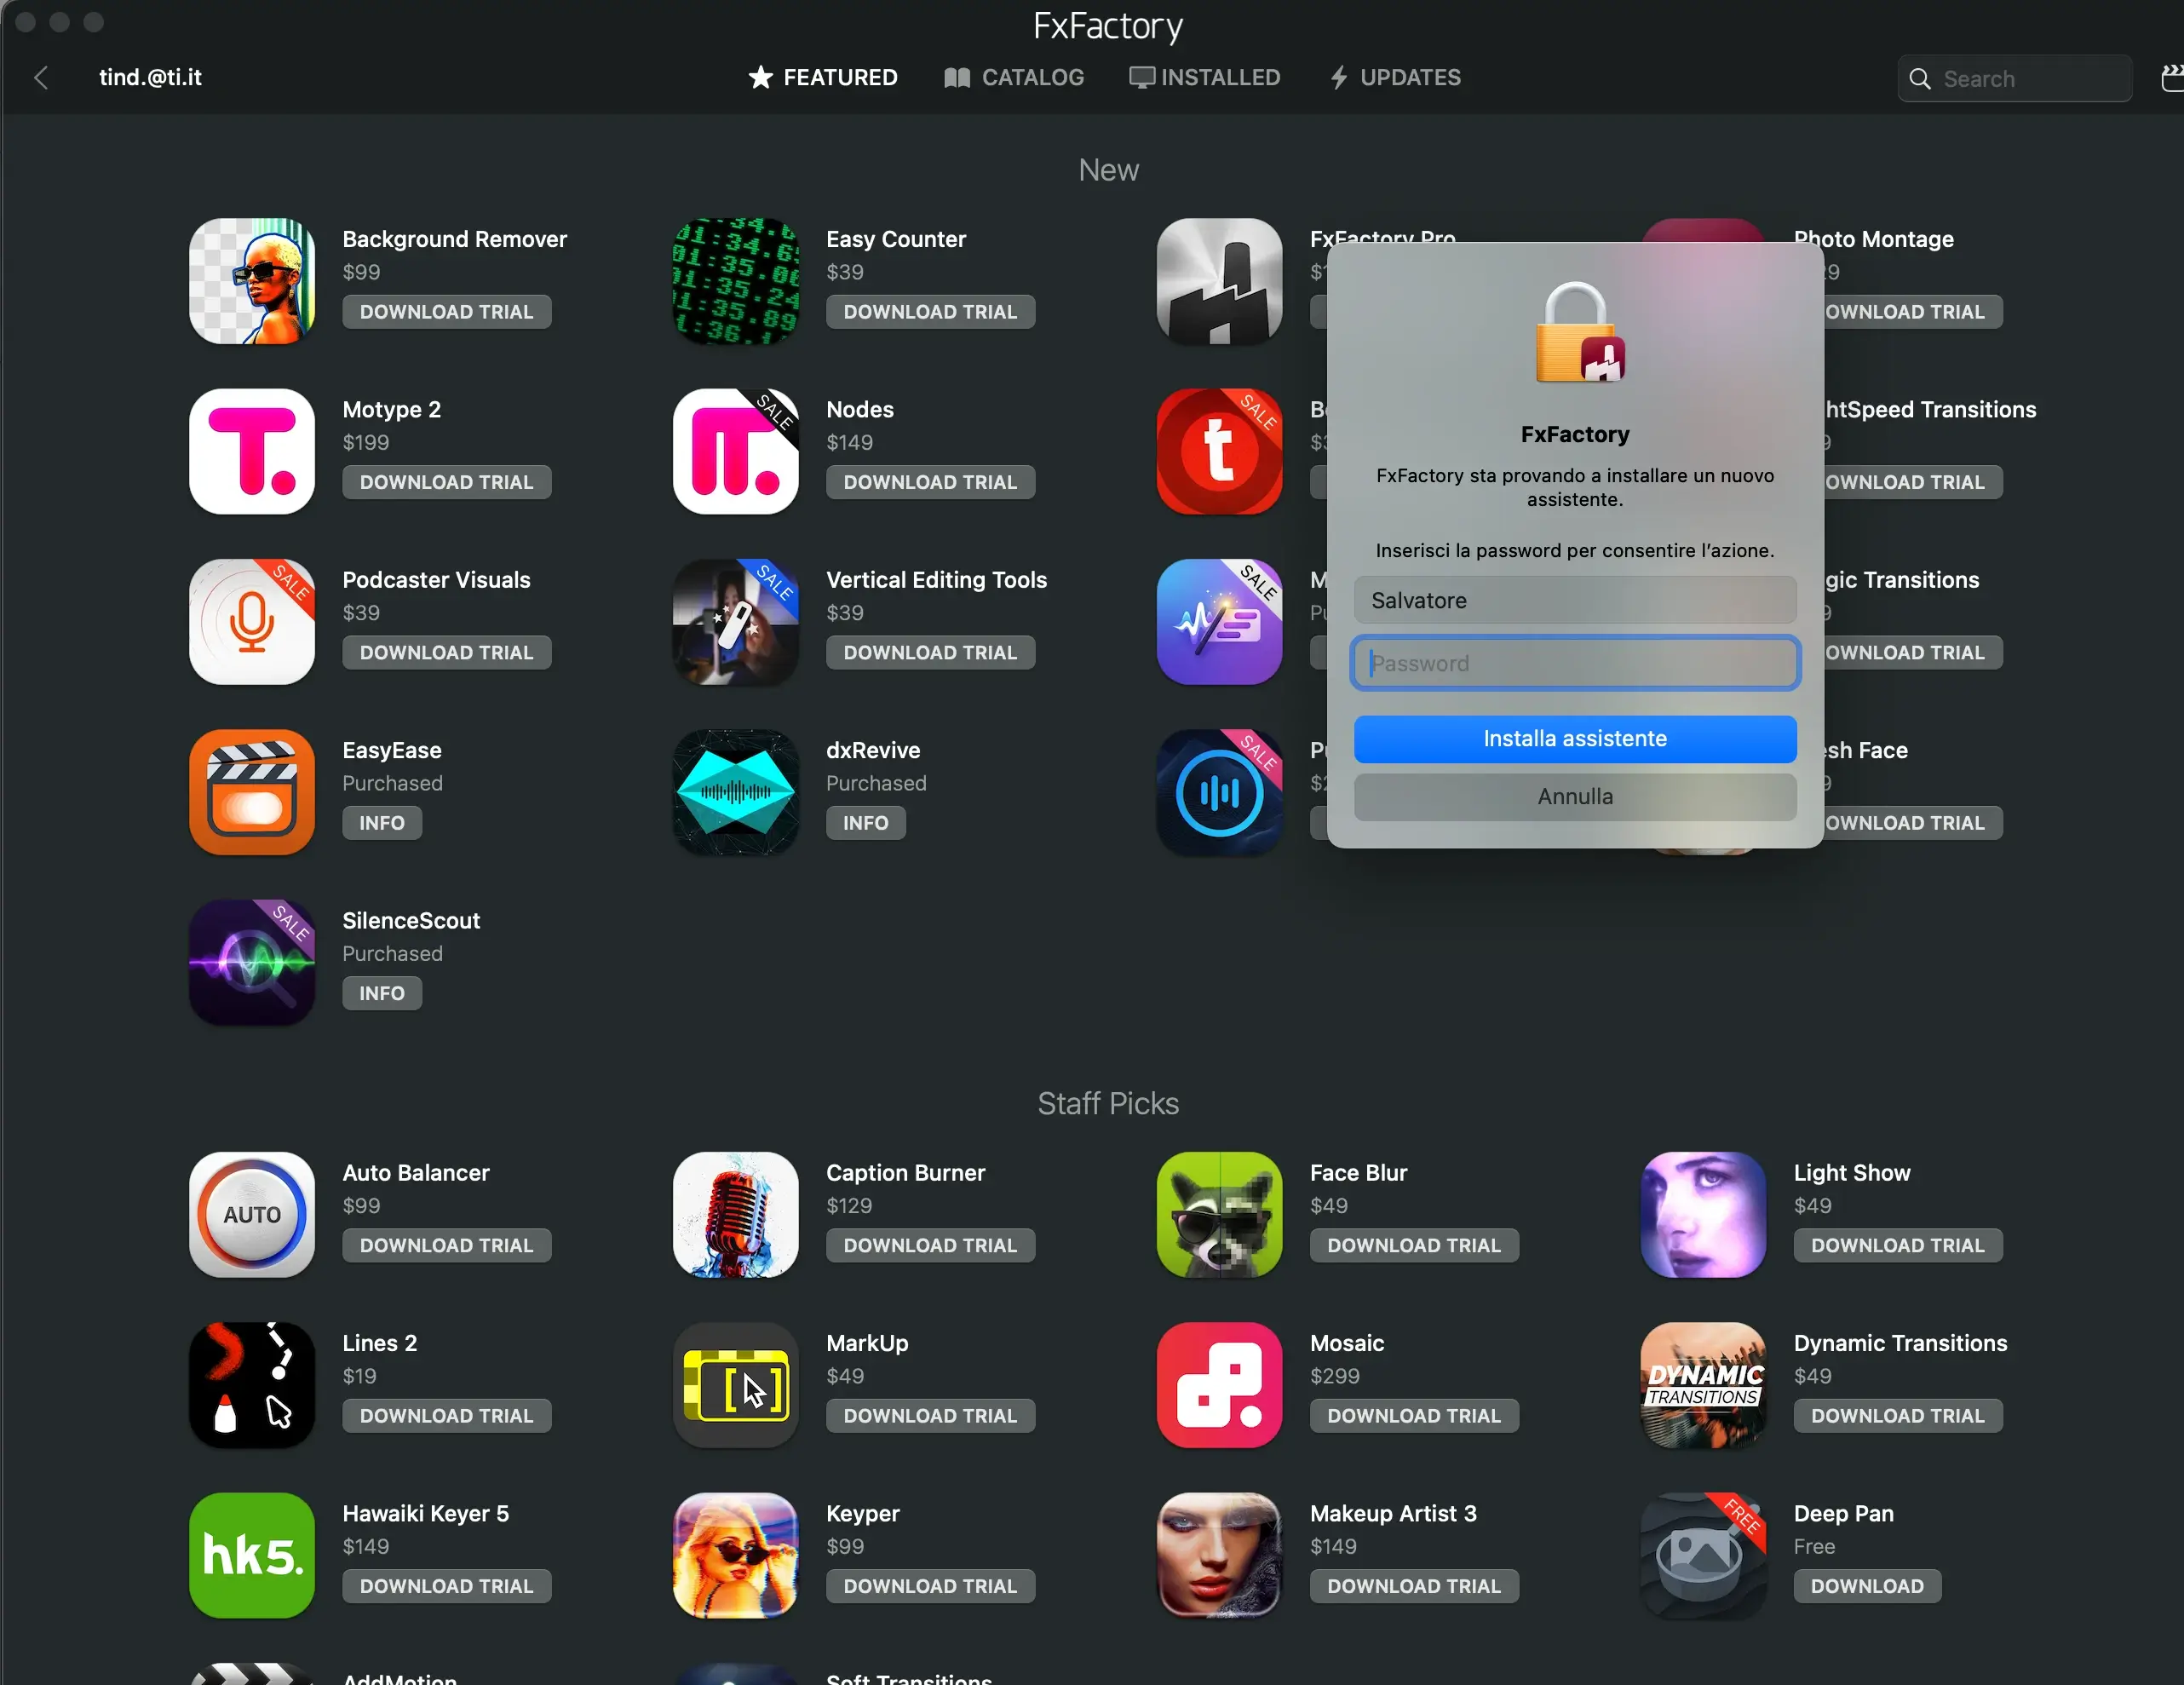Click INFO button for EasyEase
The height and width of the screenshot is (1685, 2184).
[x=382, y=823]
